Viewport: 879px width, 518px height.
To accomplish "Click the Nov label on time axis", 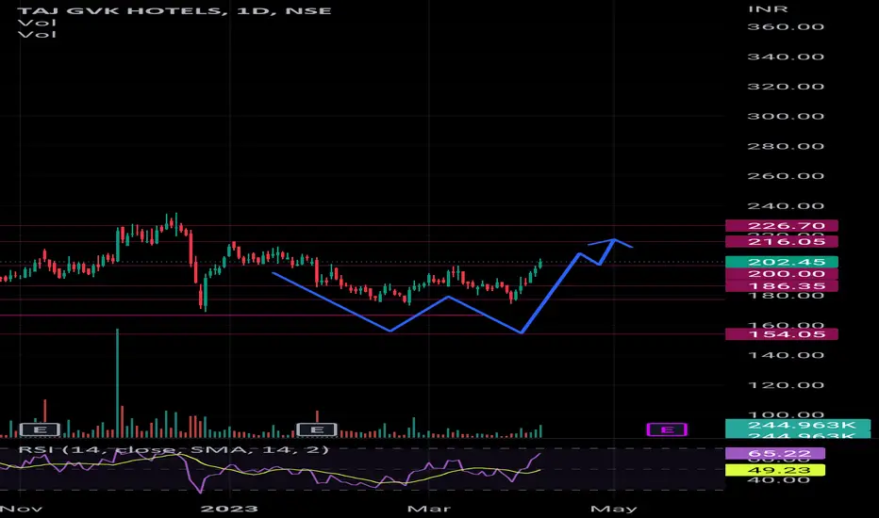I will (x=22, y=509).
